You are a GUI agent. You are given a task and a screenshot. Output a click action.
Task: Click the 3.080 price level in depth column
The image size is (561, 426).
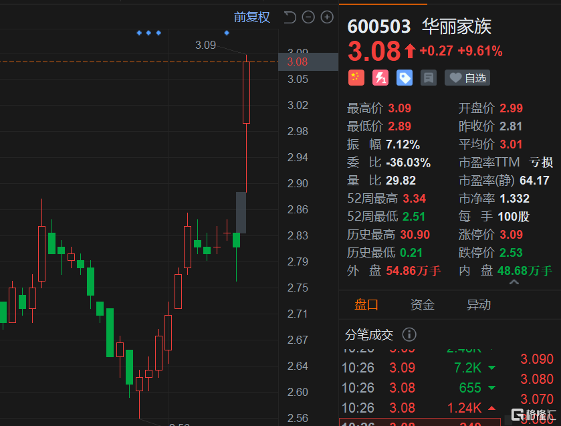pos(537,379)
